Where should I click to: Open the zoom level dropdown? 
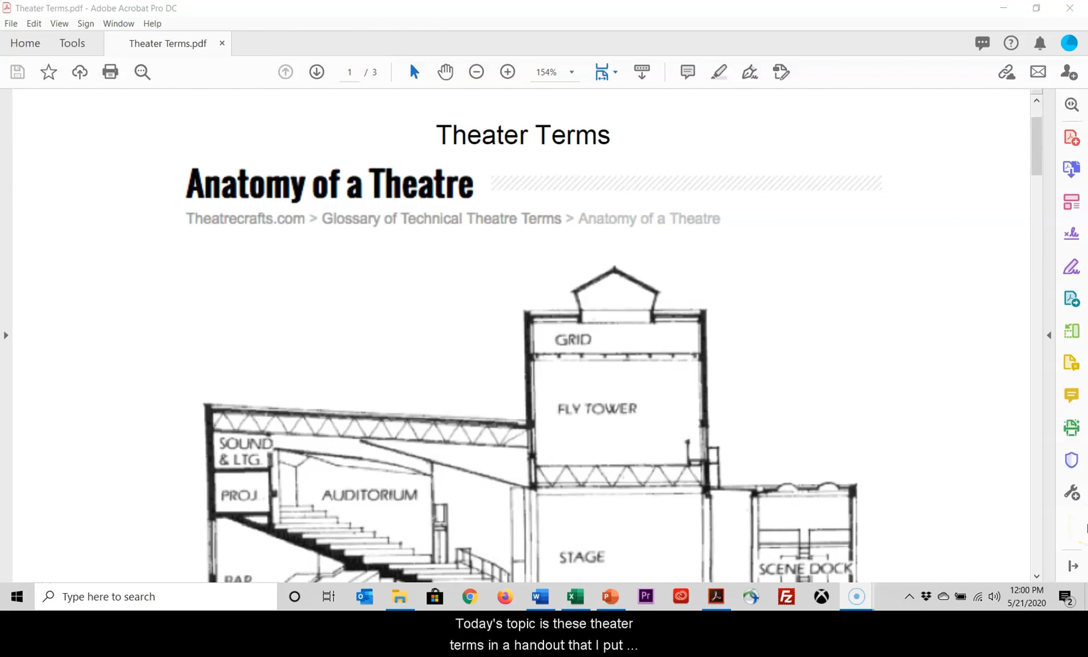point(572,72)
